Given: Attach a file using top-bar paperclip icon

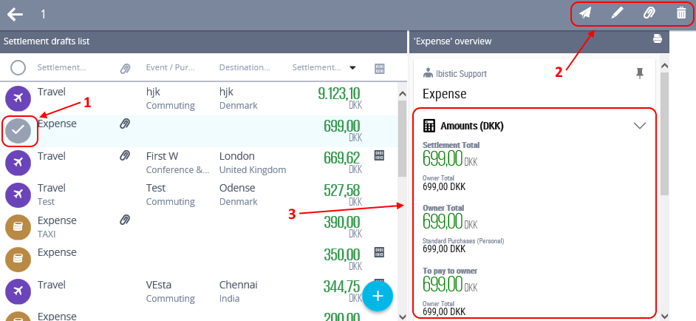Looking at the screenshot, I should [649, 13].
